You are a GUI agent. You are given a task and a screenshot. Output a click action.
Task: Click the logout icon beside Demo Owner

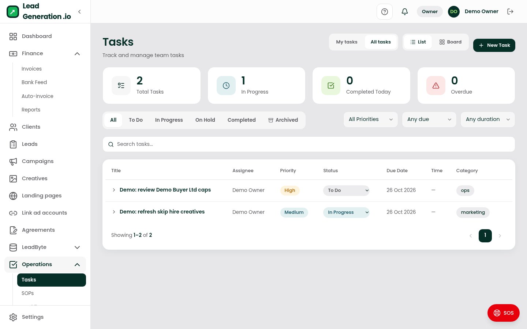510,12
